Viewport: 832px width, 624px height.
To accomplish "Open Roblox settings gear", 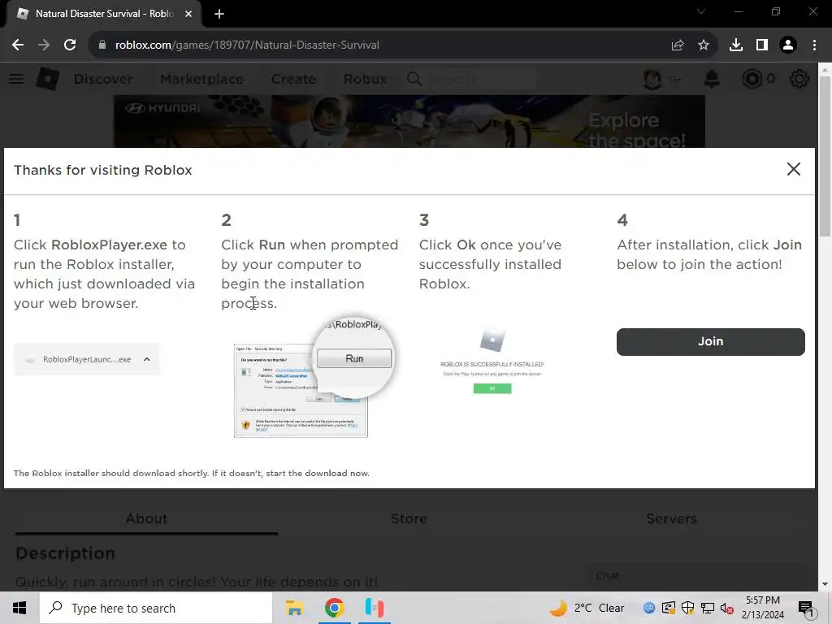I will pyautogui.click(x=799, y=79).
